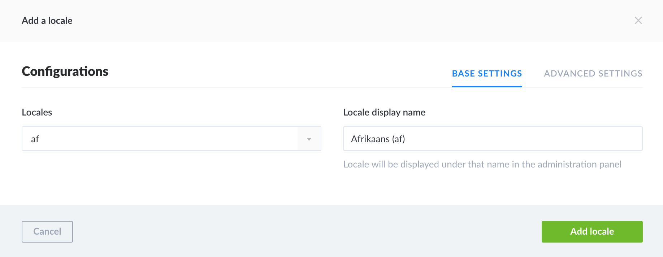Click the Configurations heading

click(65, 71)
